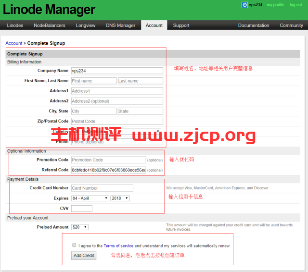The height and width of the screenshot is (272, 308).
Task: Click the Phone optional field
Action: [x=117, y=142]
